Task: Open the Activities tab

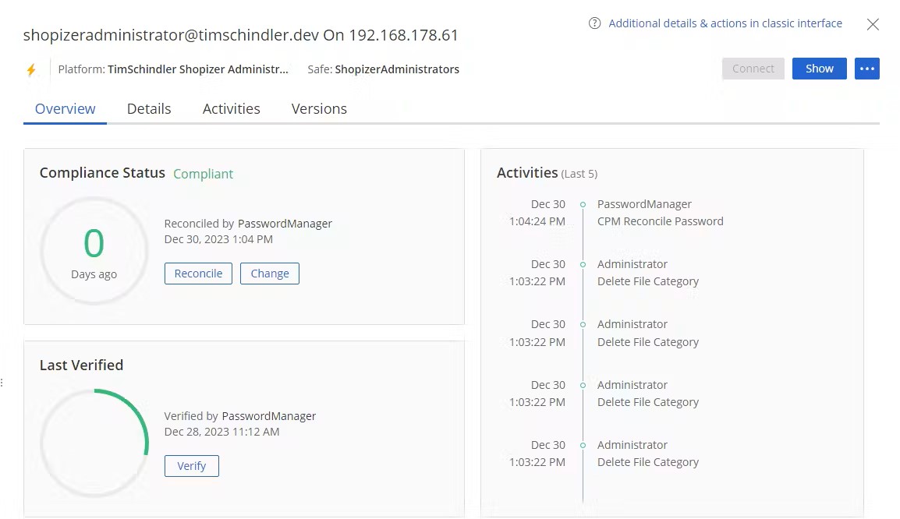Action: 231,108
